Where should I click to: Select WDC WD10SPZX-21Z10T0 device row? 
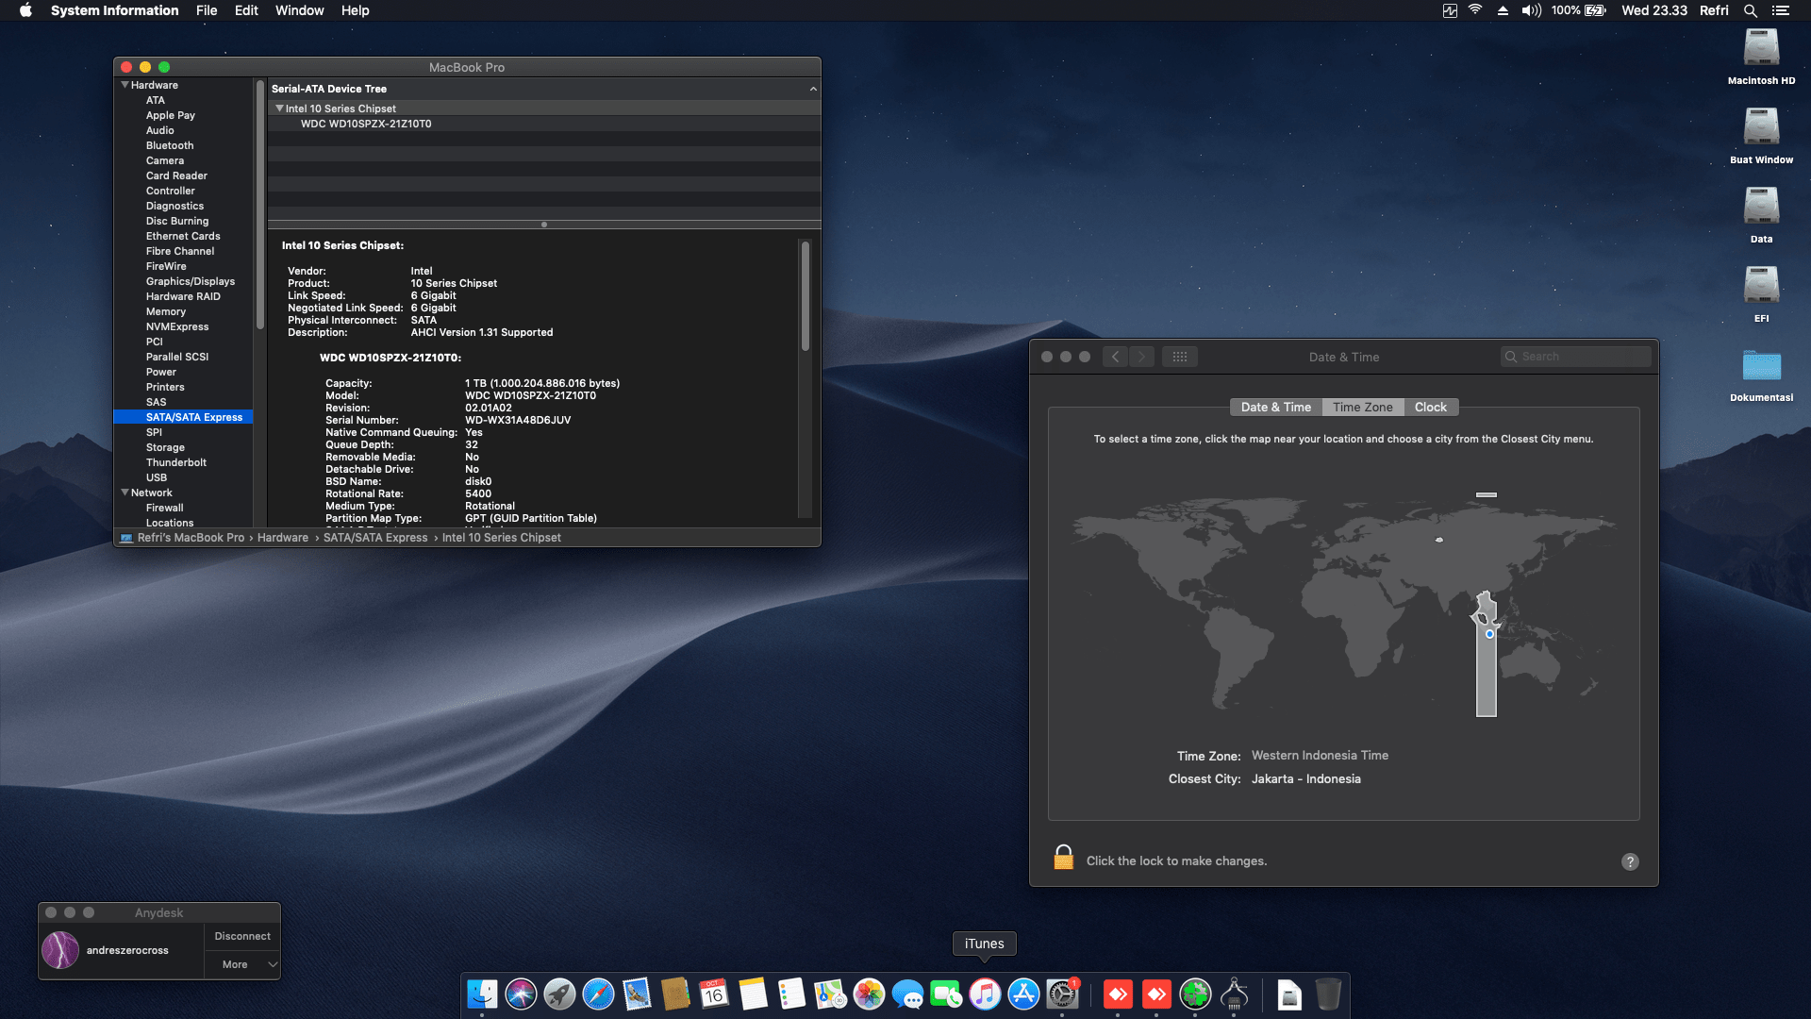tap(543, 124)
